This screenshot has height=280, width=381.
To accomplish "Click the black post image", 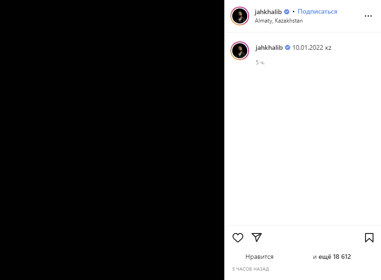I will (112, 140).
